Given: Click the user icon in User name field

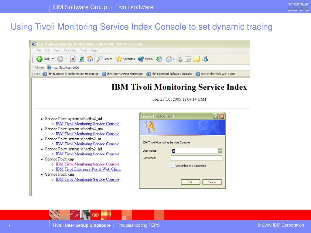Looking at the screenshot, I should [x=173, y=151].
